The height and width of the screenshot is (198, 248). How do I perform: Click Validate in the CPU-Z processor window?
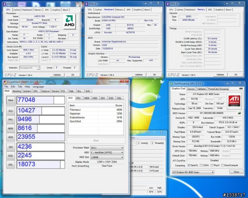tap(57, 75)
